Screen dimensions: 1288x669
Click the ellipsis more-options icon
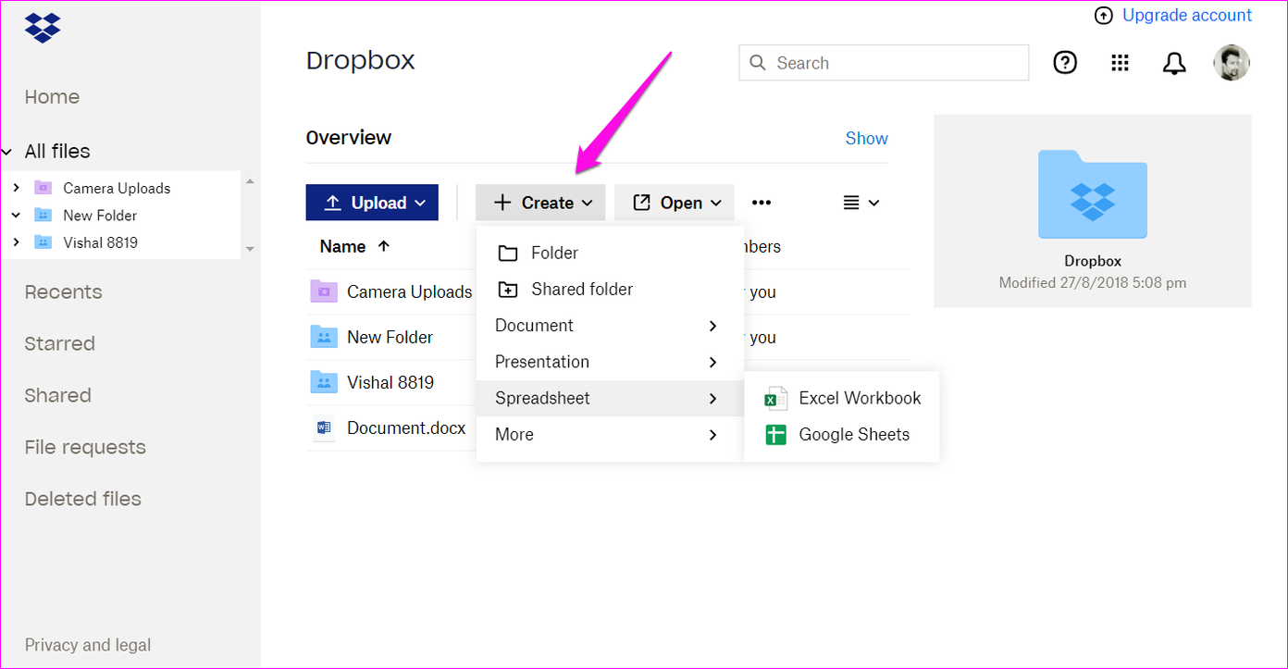click(761, 202)
